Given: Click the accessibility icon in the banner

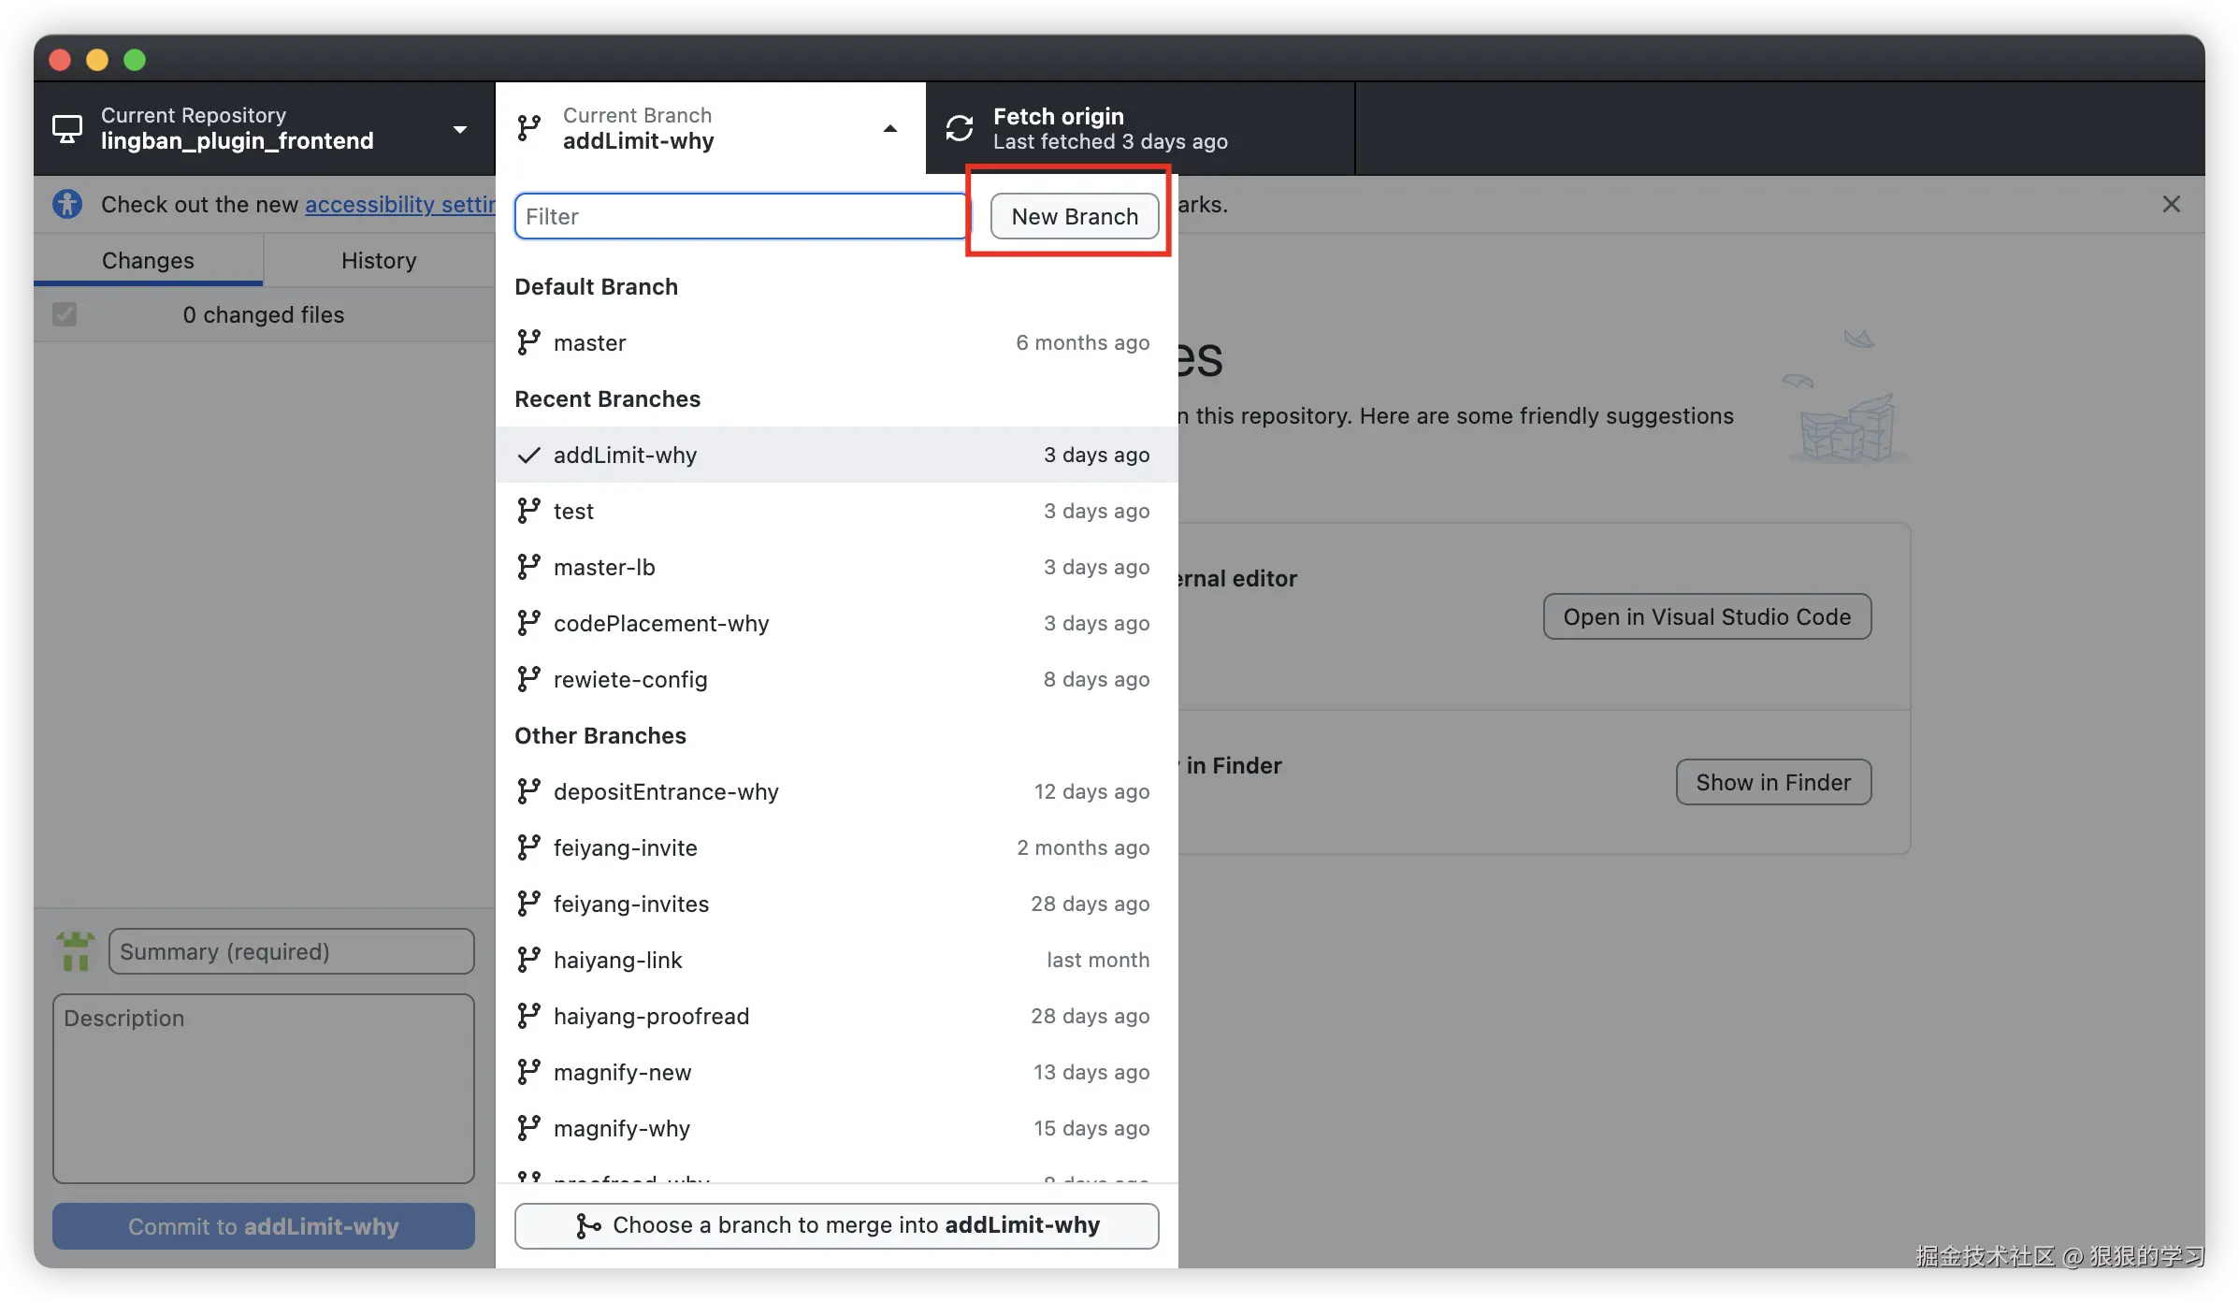Looking at the screenshot, I should (x=67, y=204).
